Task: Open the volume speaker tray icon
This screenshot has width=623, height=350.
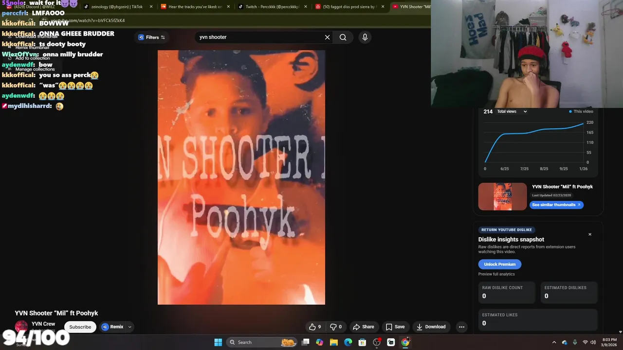Action: click(593, 342)
